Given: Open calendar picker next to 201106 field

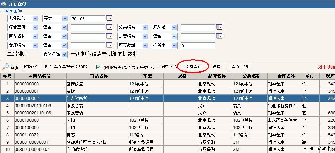Looking at the screenshot, I should pyautogui.click(x=109, y=18).
